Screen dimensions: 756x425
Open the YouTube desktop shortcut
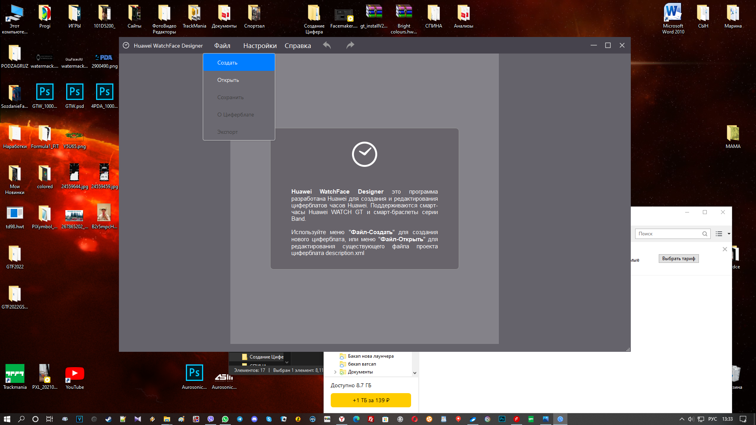(x=75, y=377)
